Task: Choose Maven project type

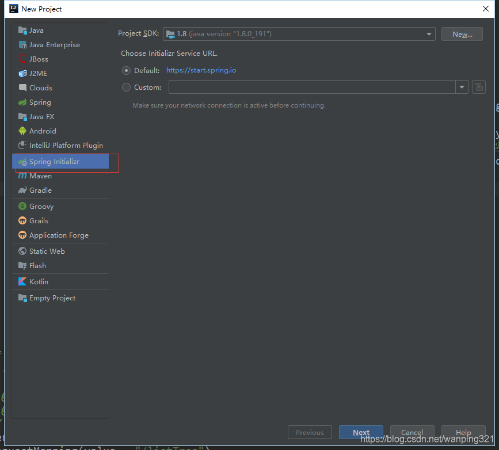Action: coord(60,176)
